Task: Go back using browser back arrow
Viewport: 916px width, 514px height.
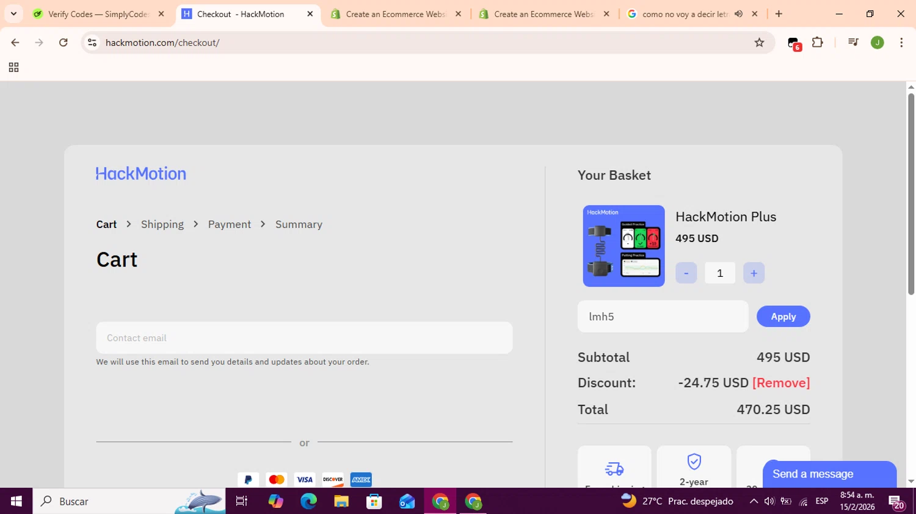Action: tap(15, 43)
